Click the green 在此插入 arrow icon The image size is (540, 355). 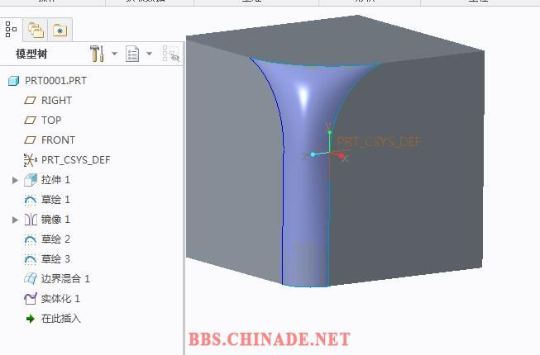[31, 319]
